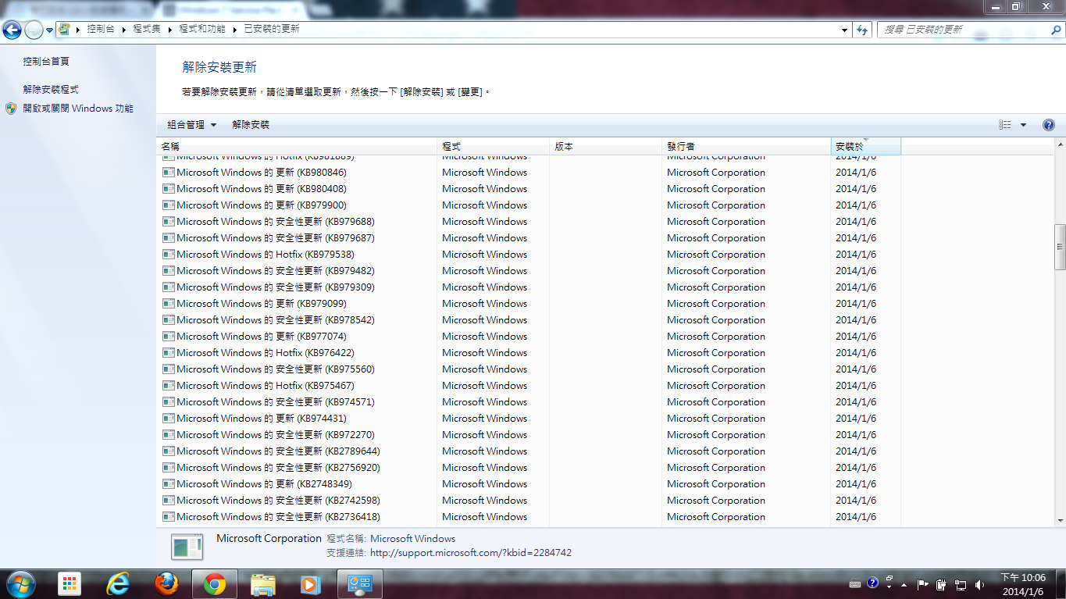Viewport: 1066px width, 599px height.
Task: Expand the address bar history dropdown
Action: click(x=845, y=30)
